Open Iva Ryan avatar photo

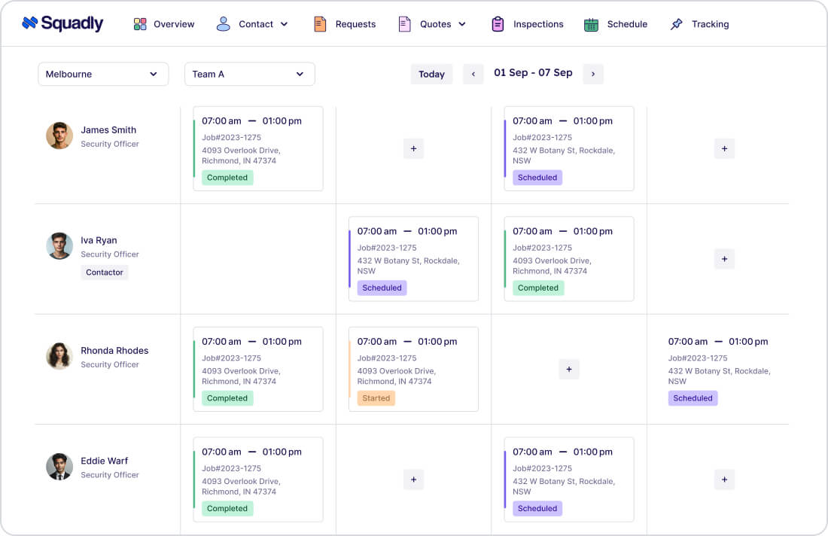(x=59, y=246)
